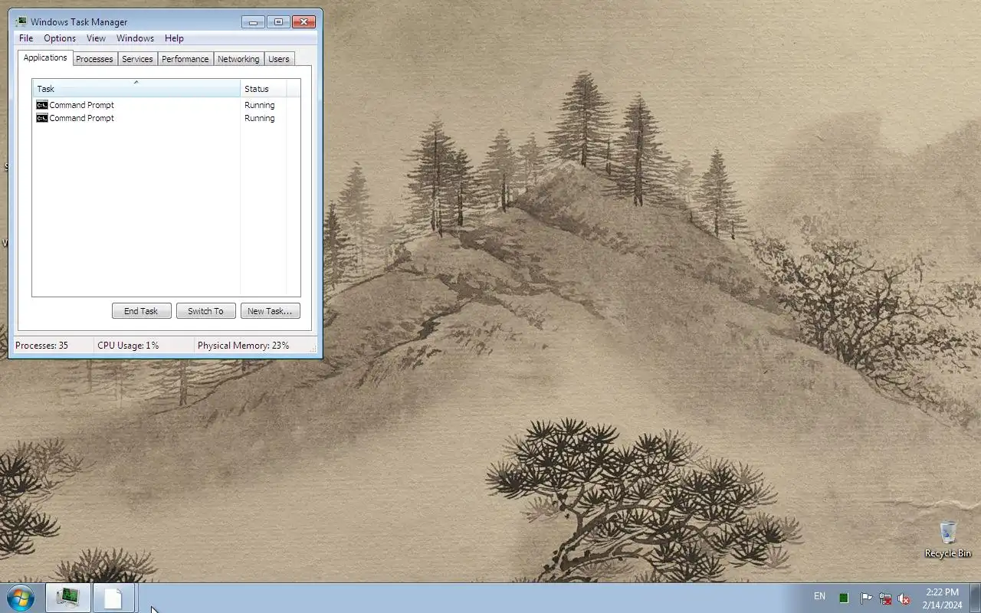Click the Show desktop button on taskbar

point(976,598)
